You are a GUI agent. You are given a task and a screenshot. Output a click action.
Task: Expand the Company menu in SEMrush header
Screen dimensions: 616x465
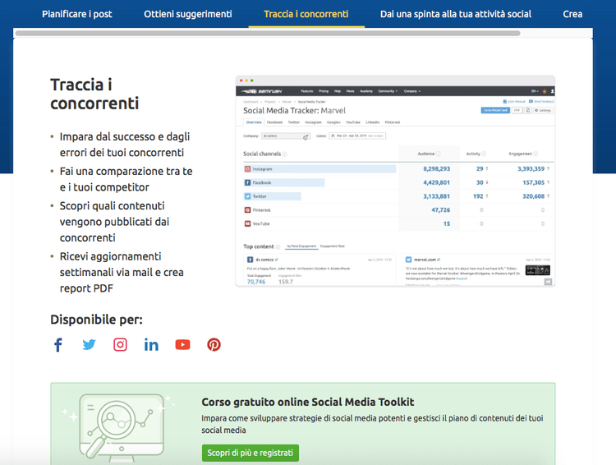(x=412, y=91)
